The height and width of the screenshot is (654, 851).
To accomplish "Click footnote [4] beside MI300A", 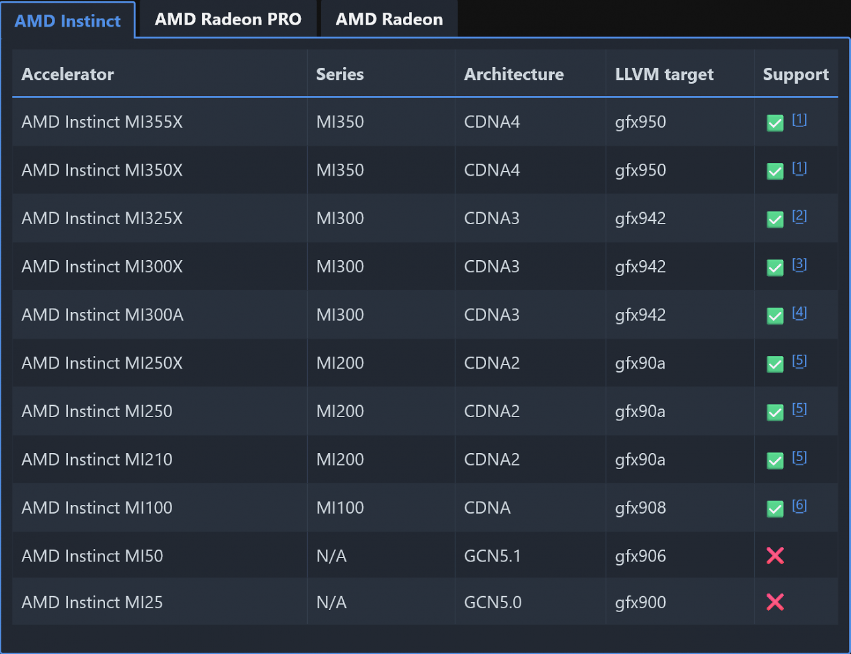I will (x=800, y=313).
